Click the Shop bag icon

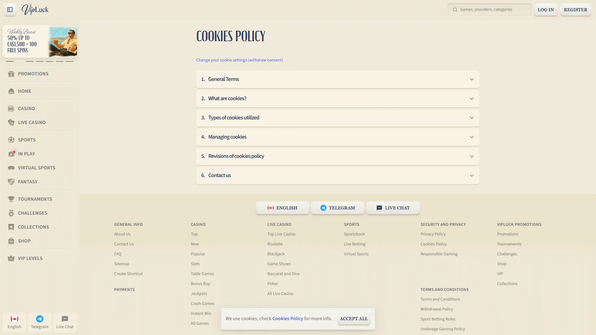11,241
